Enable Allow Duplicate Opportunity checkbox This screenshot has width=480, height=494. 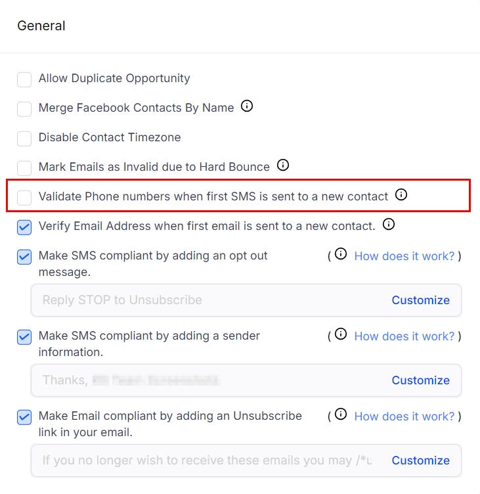pos(24,79)
